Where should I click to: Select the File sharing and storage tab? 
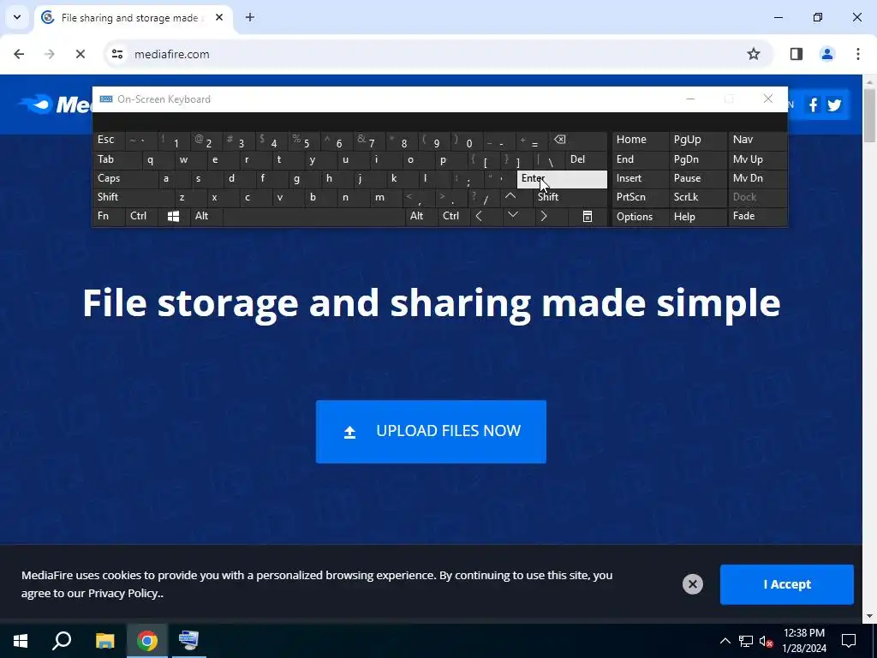134,18
